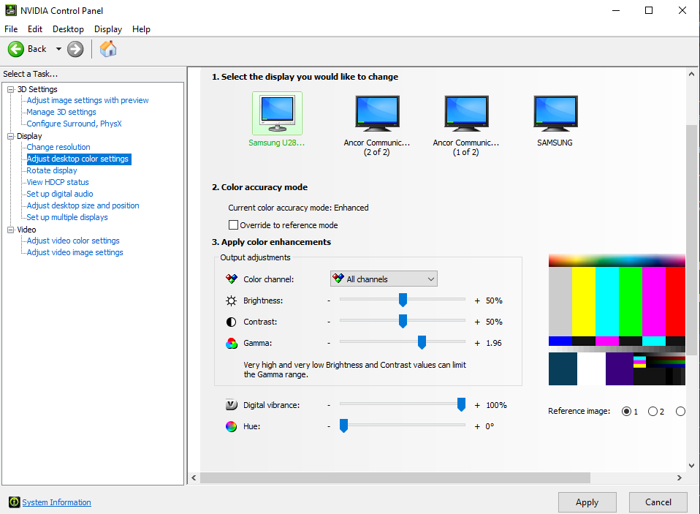Viewport: 700px width, 514px height.
Task: Click the horizontal scrollbar thumb
Action: pyautogui.click(x=395, y=478)
